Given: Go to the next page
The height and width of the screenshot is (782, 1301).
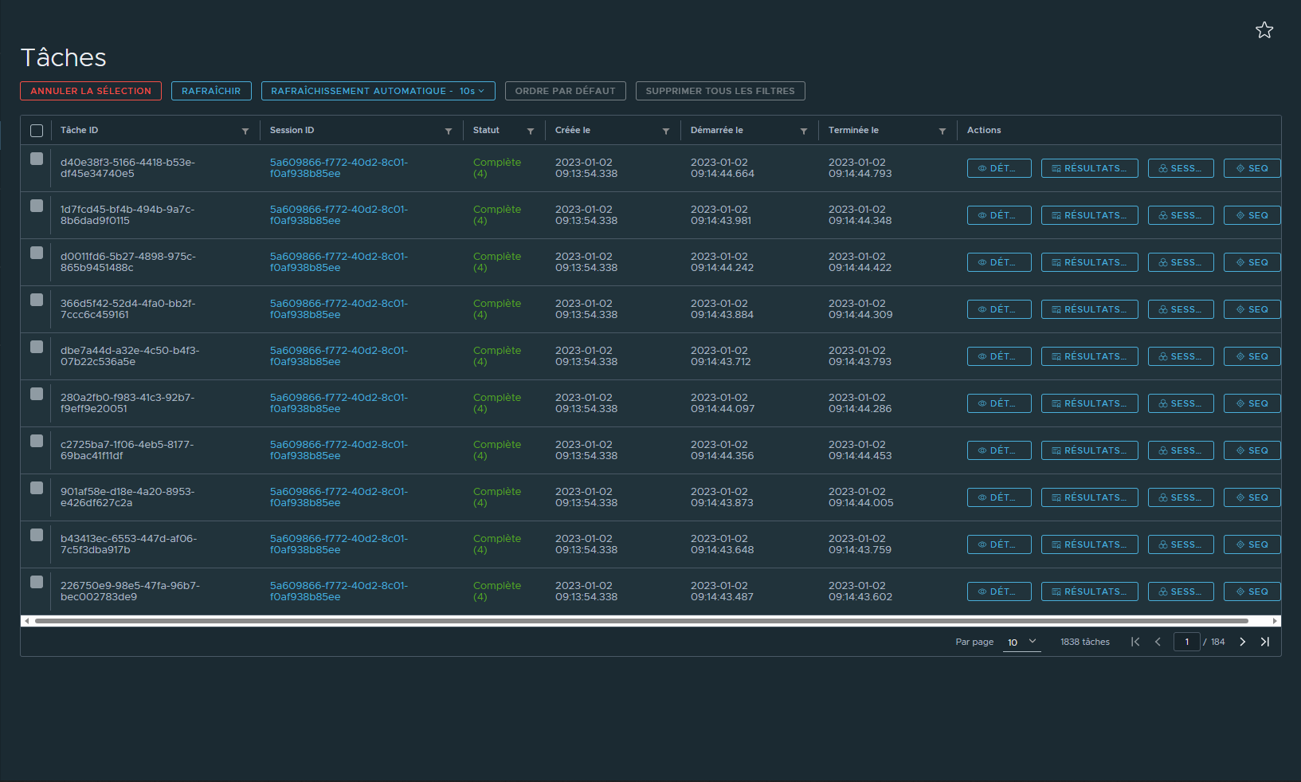Looking at the screenshot, I should [1242, 642].
